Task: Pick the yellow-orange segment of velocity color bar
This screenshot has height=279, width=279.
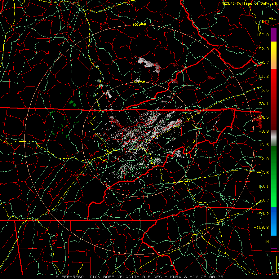Action: pyautogui.click(x=274, y=55)
